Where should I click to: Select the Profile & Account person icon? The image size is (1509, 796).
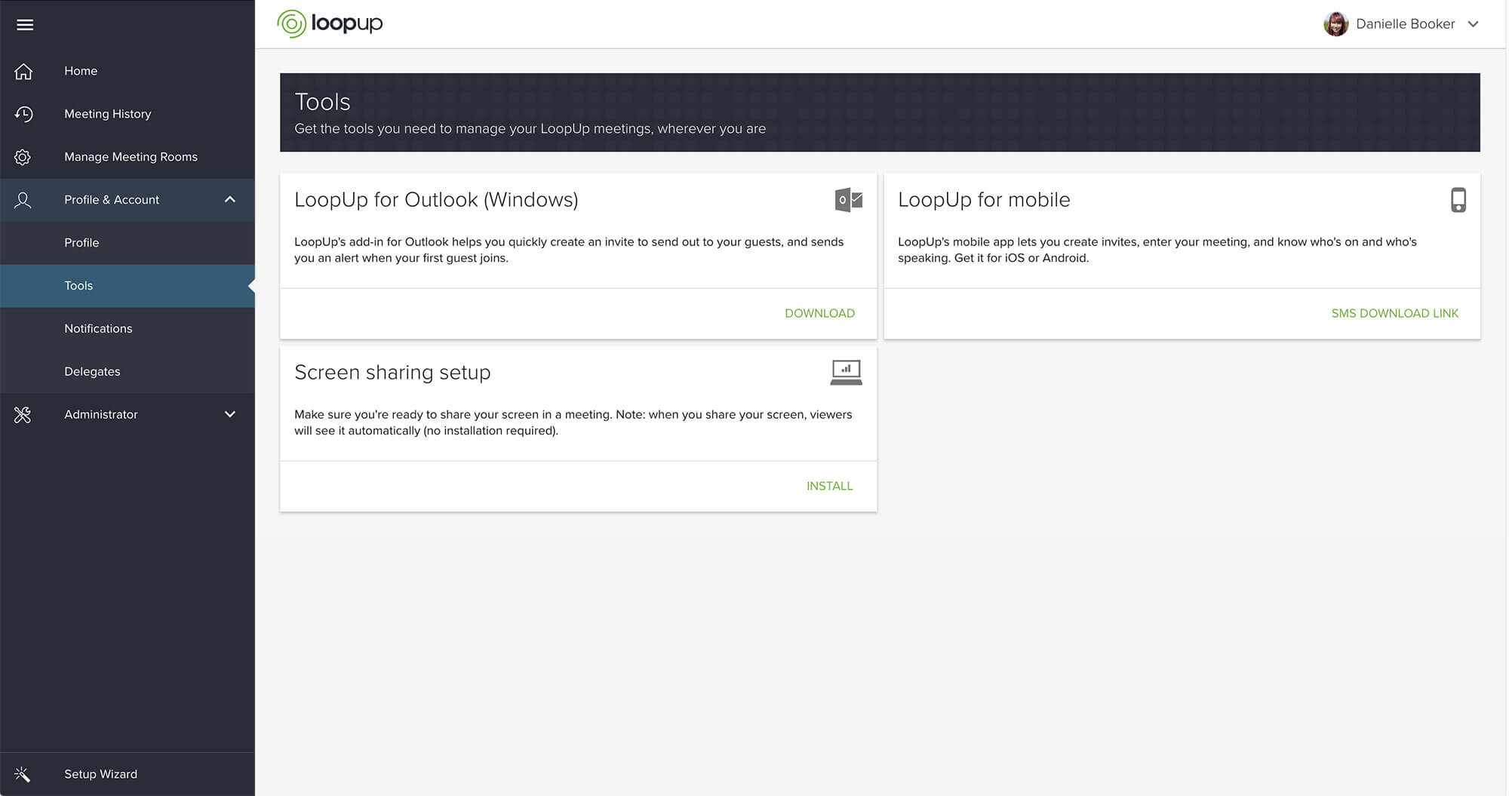23,200
